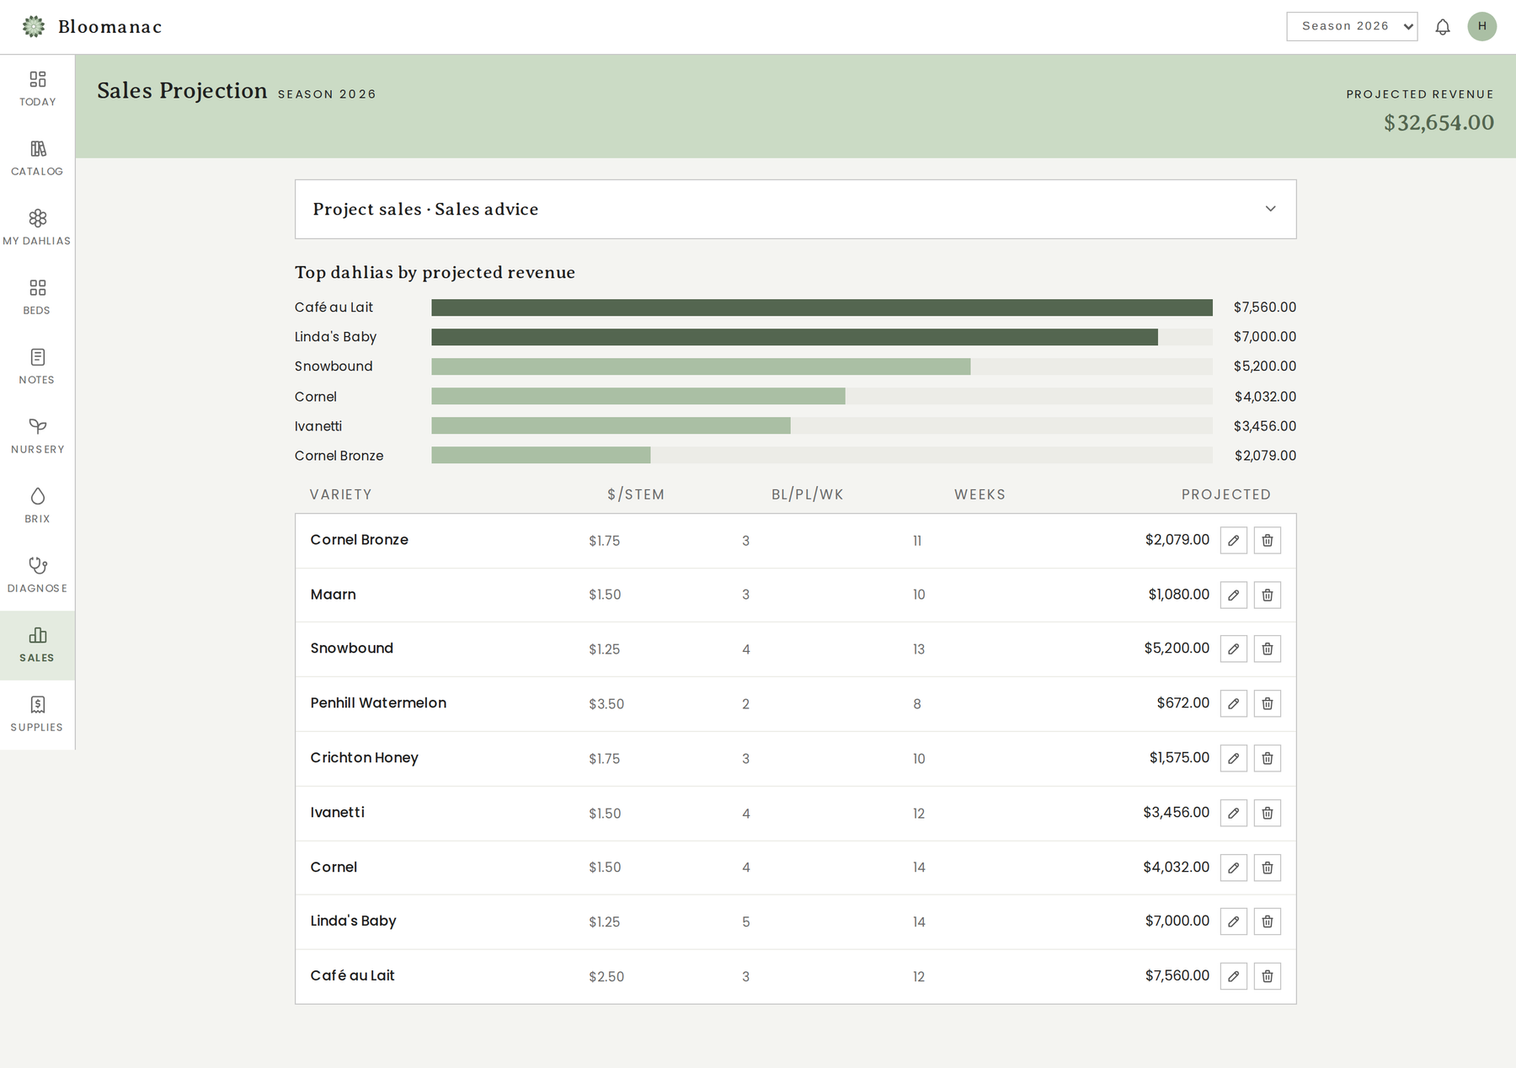
Task: Click the $672.00 projected value
Action: [1182, 702]
